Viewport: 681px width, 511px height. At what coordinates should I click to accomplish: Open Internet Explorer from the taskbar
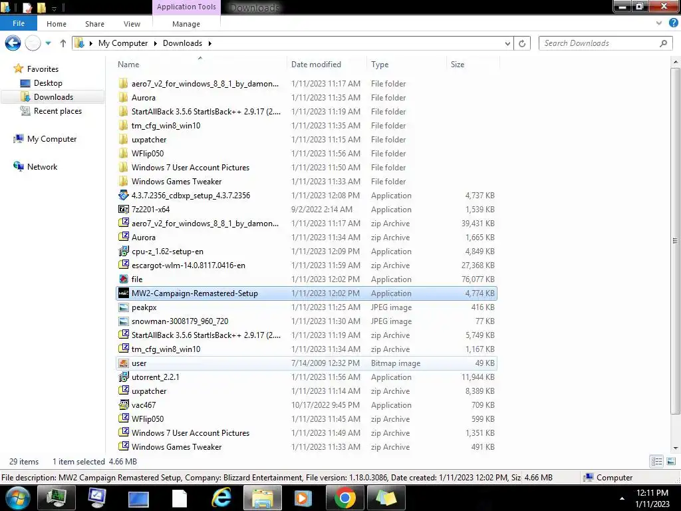point(221,498)
